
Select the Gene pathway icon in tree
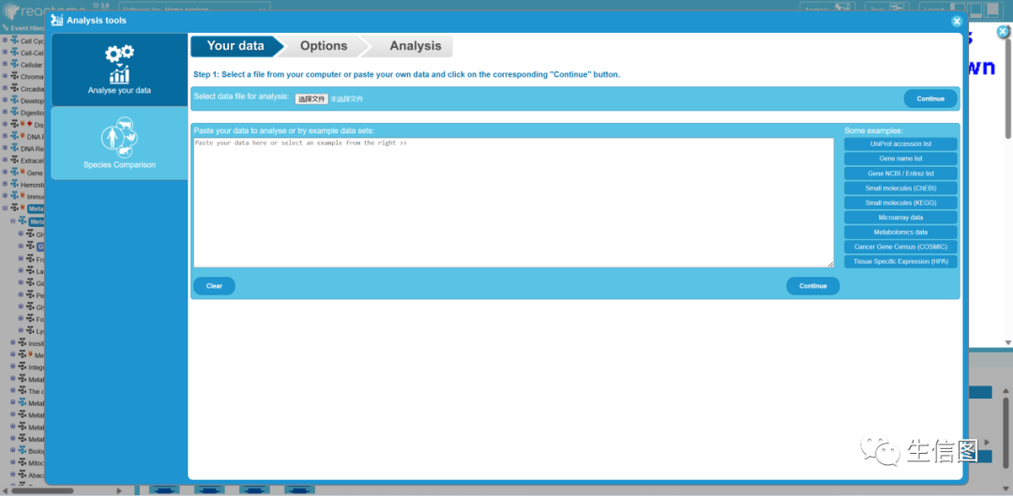click(14, 172)
